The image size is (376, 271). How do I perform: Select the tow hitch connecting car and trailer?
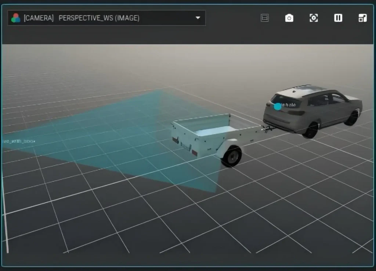[x=268, y=129]
